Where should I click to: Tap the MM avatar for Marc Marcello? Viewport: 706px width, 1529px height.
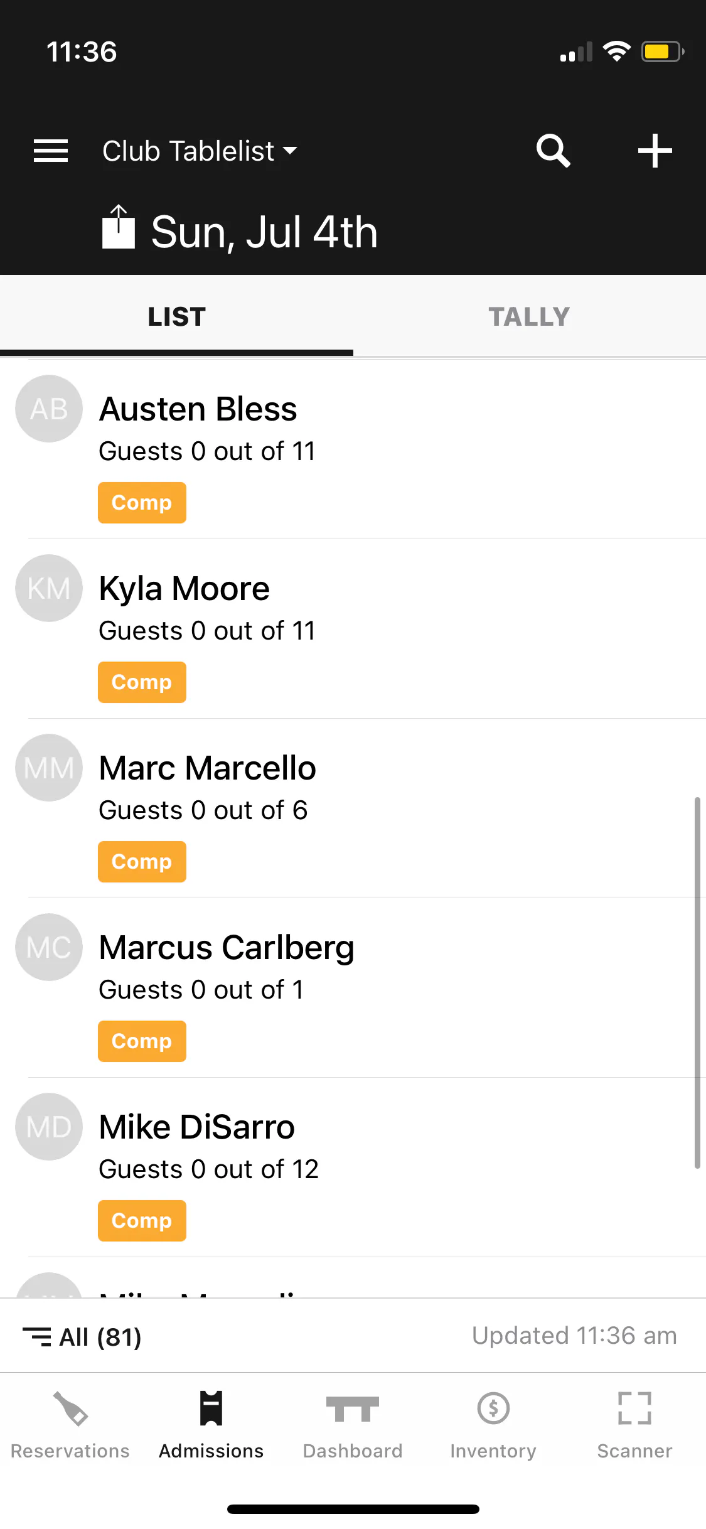click(49, 768)
